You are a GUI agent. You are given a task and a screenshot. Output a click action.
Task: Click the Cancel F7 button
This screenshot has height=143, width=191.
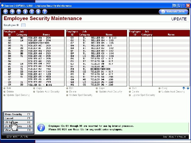click(x=18, y=118)
